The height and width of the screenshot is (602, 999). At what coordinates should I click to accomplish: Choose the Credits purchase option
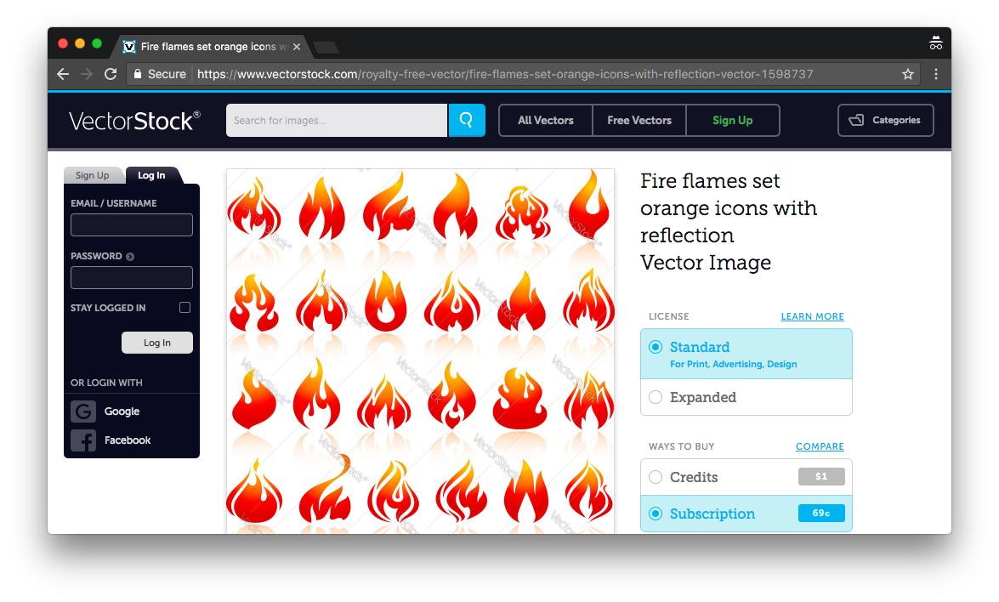(x=656, y=477)
